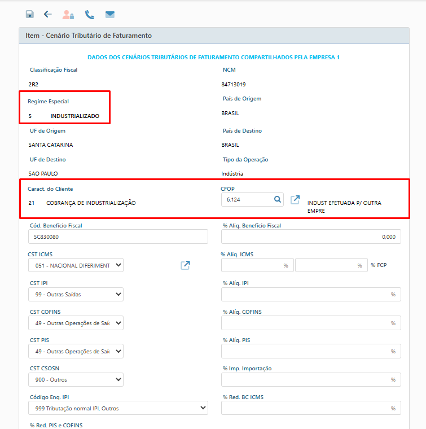Viewport: 426px width, 429px height.
Task: Expand the CST CSOSN dropdown
Action: [76, 379]
